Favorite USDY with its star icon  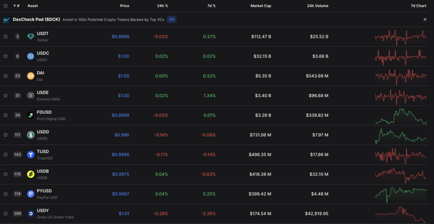(x=5, y=213)
